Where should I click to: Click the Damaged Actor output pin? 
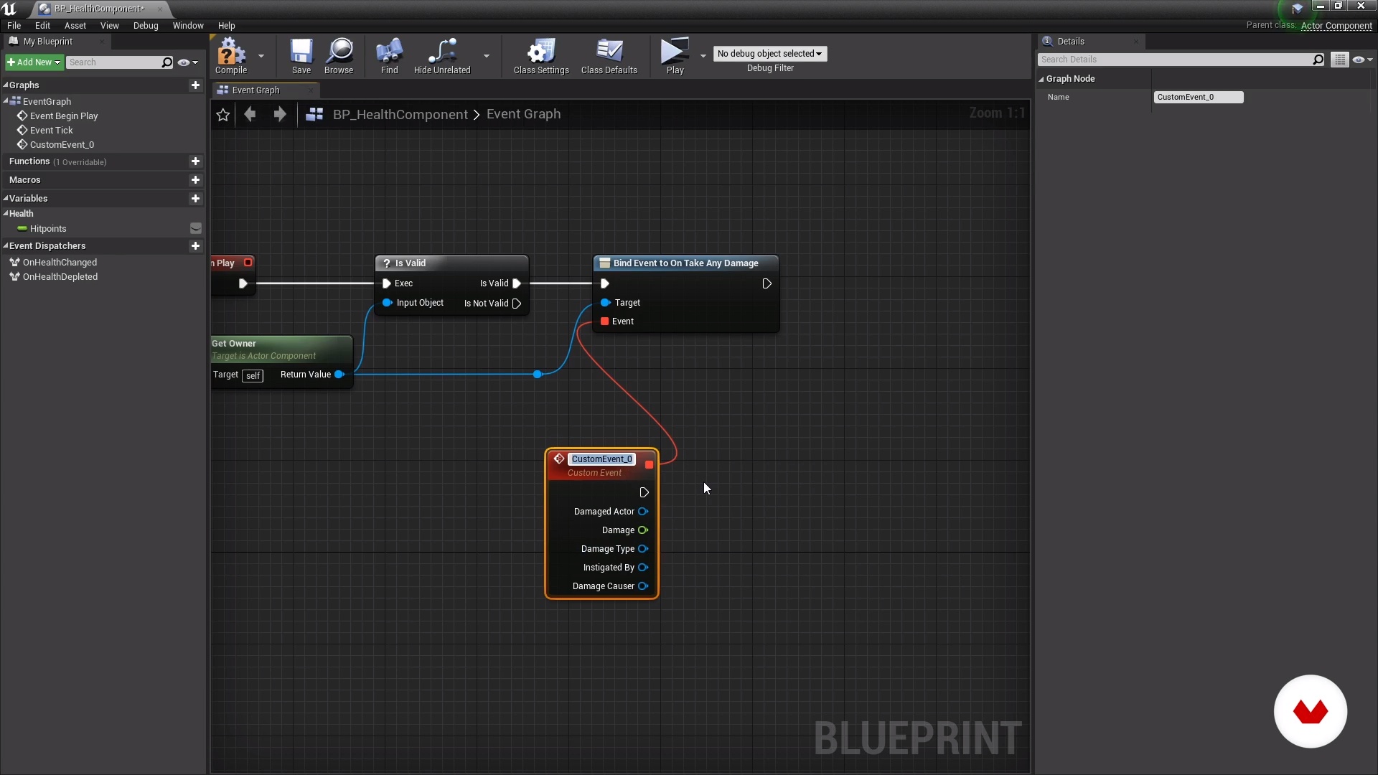(x=643, y=512)
